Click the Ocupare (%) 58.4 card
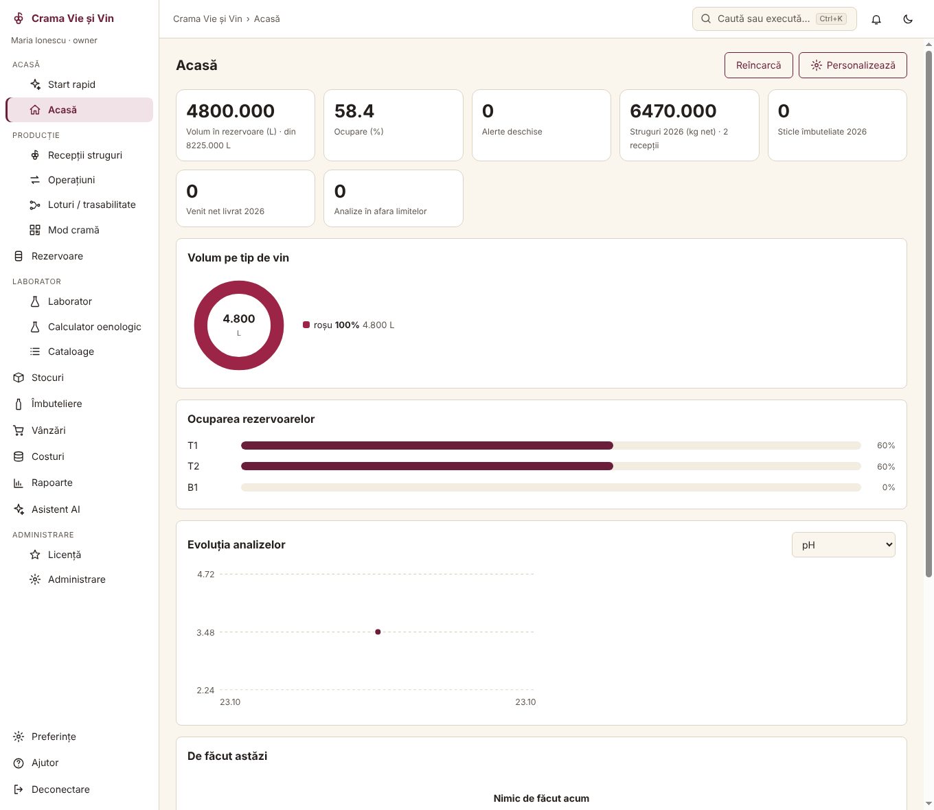Viewport: 934px width, 810px height. pyautogui.click(x=394, y=126)
